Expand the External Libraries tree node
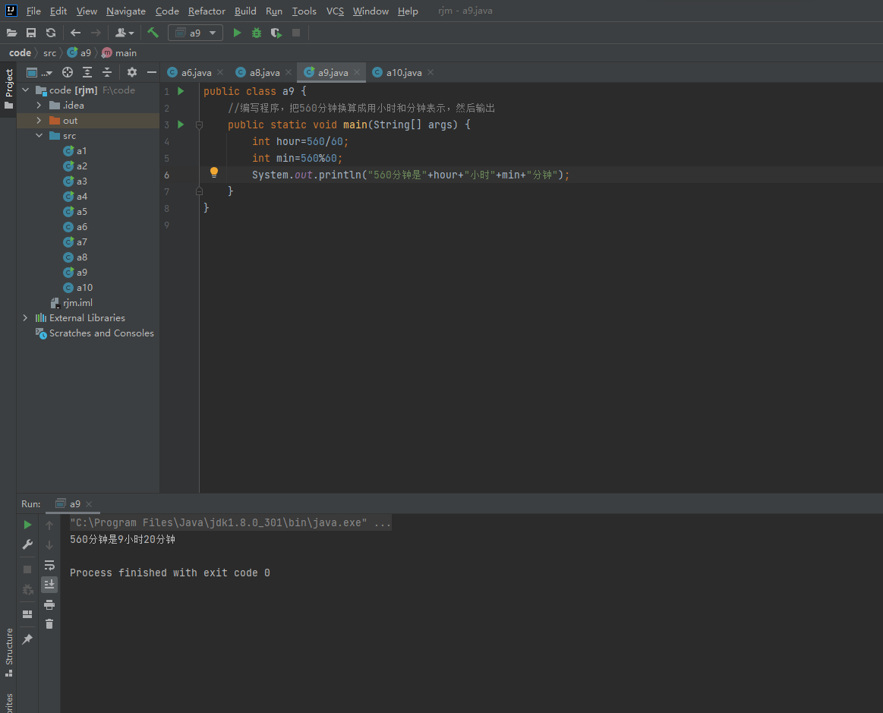Image resolution: width=883 pixels, height=713 pixels. click(x=25, y=318)
